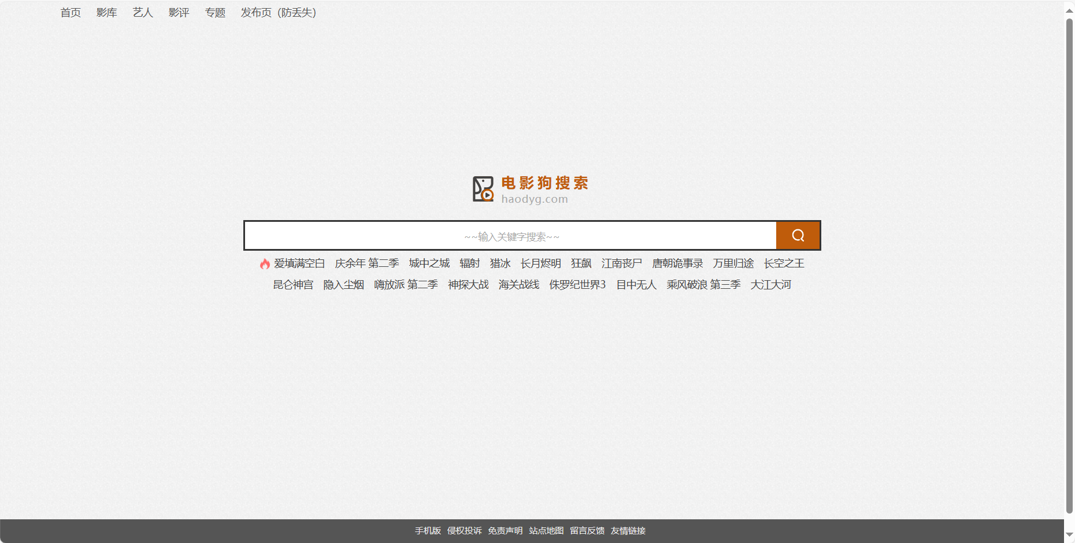The height and width of the screenshot is (543, 1075).
Task: Click the 电影狗搜索 site logo
Action: [x=531, y=189]
